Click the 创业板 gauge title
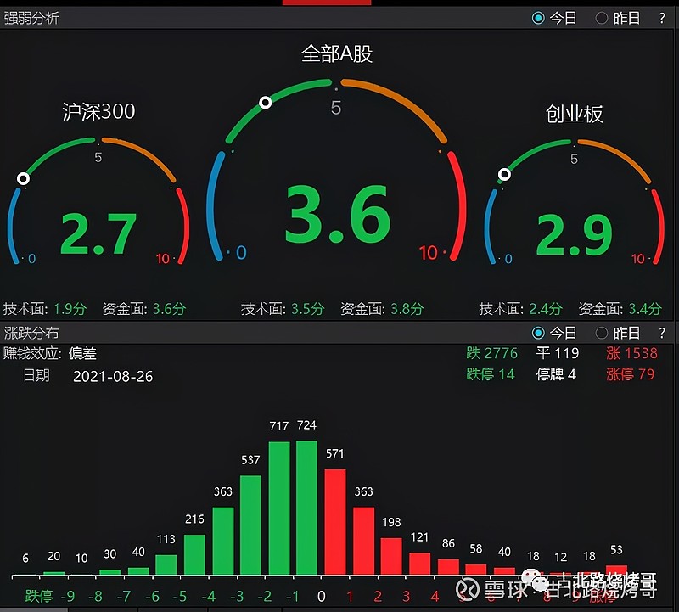Image resolution: width=679 pixels, height=612 pixels. (574, 114)
